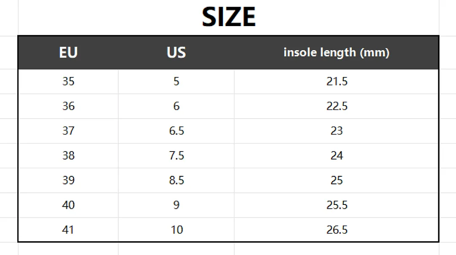Click the US column header

pos(176,53)
